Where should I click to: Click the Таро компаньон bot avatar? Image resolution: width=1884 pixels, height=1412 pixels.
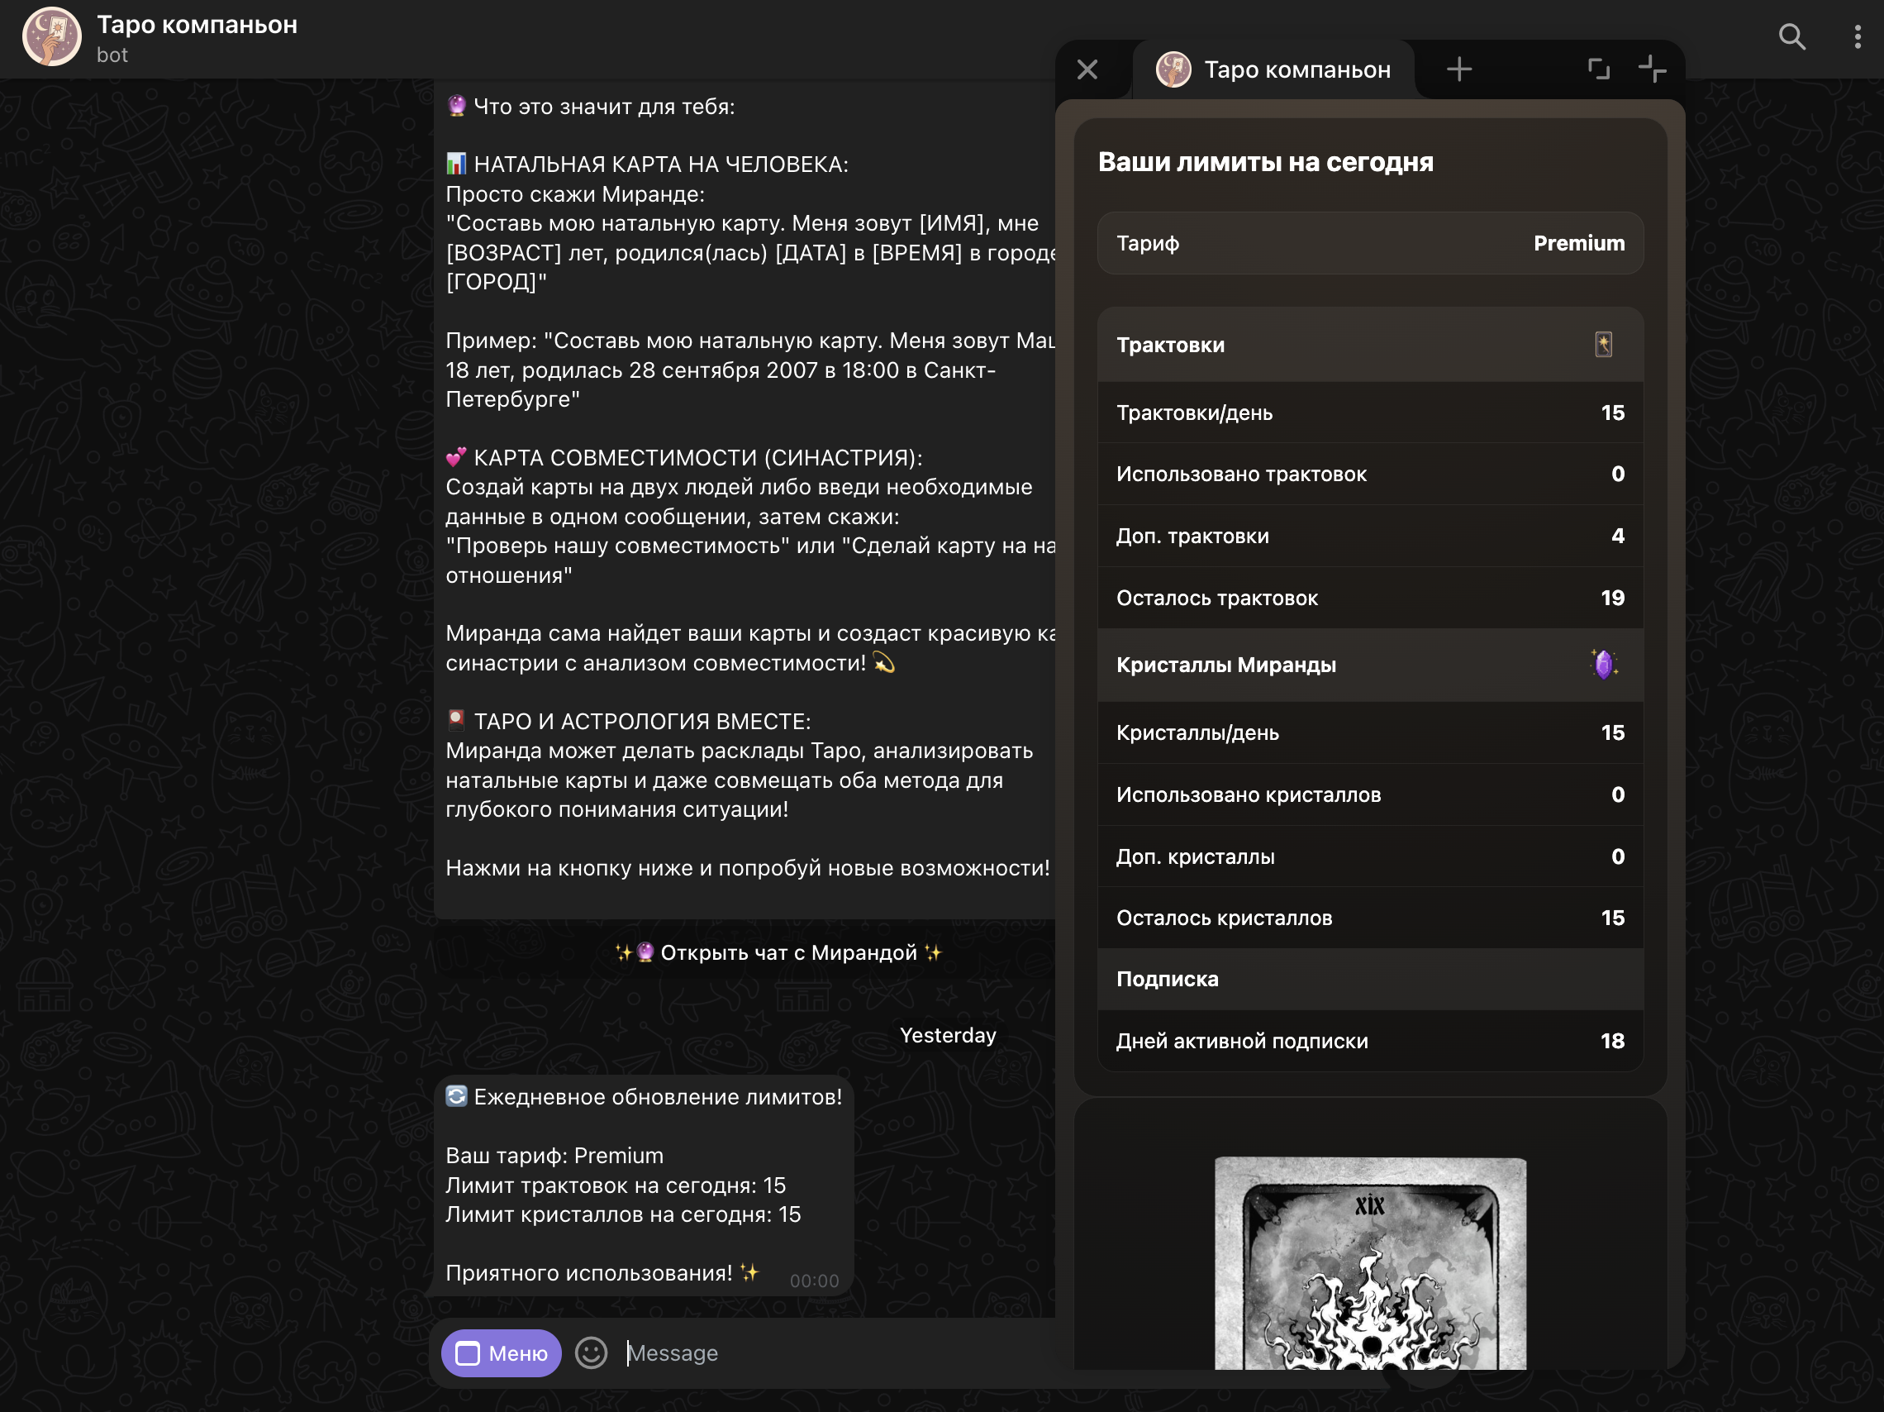point(51,36)
